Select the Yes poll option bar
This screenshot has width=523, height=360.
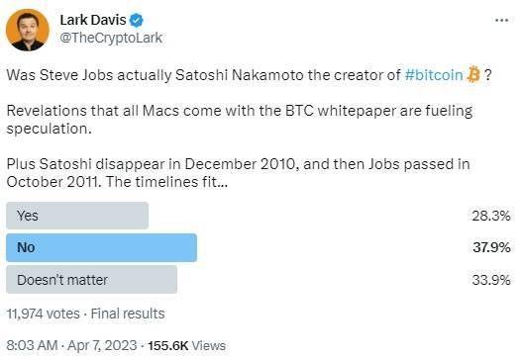(77, 216)
